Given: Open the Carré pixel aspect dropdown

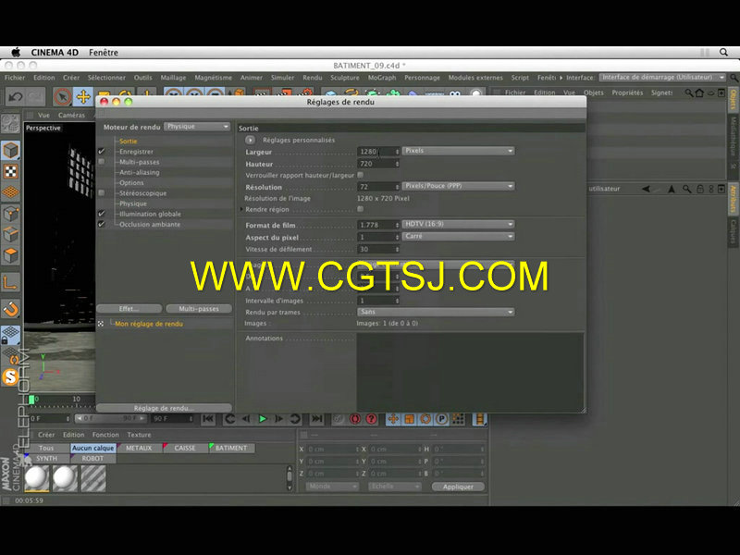Looking at the screenshot, I should 458,236.
